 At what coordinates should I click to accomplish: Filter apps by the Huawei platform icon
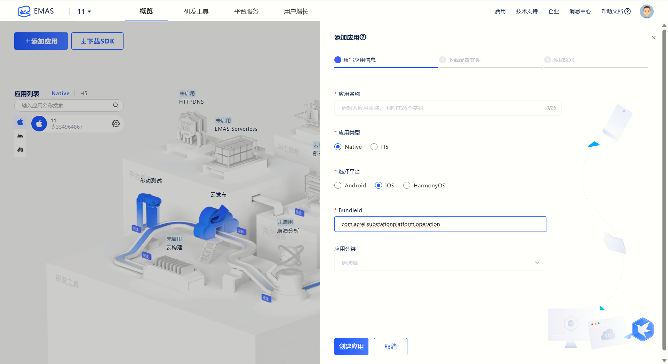[x=20, y=150]
